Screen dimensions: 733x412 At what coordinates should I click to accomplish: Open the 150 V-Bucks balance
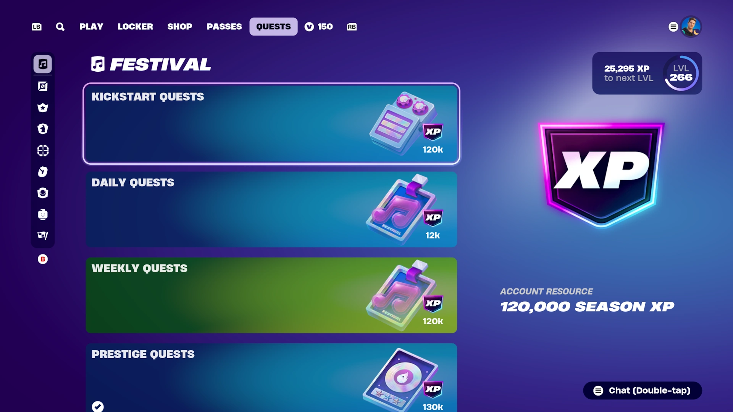(319, 27)
